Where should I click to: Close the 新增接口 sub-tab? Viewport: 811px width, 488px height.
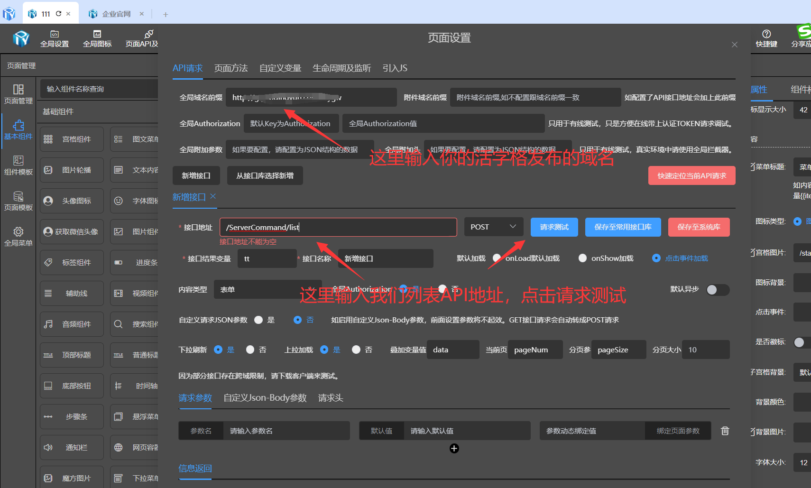point(213,196)
